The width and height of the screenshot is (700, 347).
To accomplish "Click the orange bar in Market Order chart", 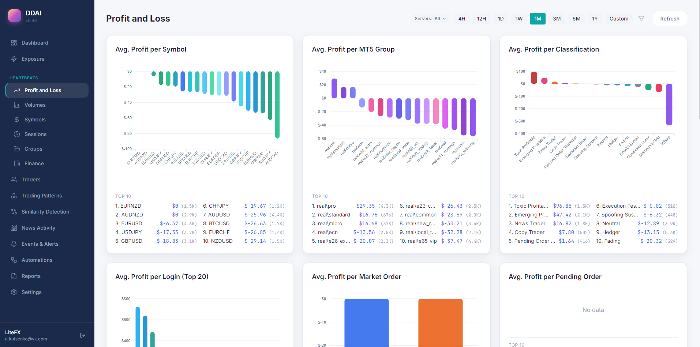I will click(x=441, y=323).
